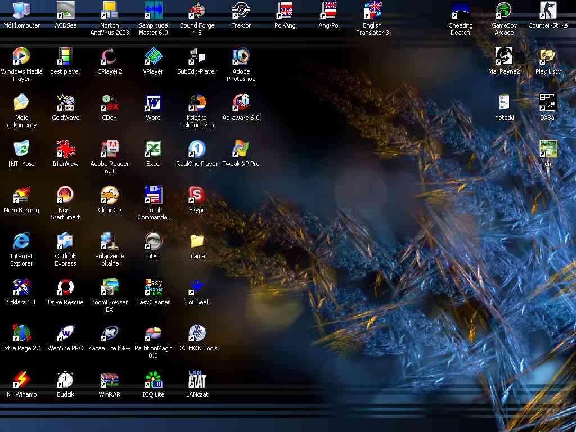
Task: Select the Sound Forge 4.5 shortcut
Action: [x=197, y=10]
